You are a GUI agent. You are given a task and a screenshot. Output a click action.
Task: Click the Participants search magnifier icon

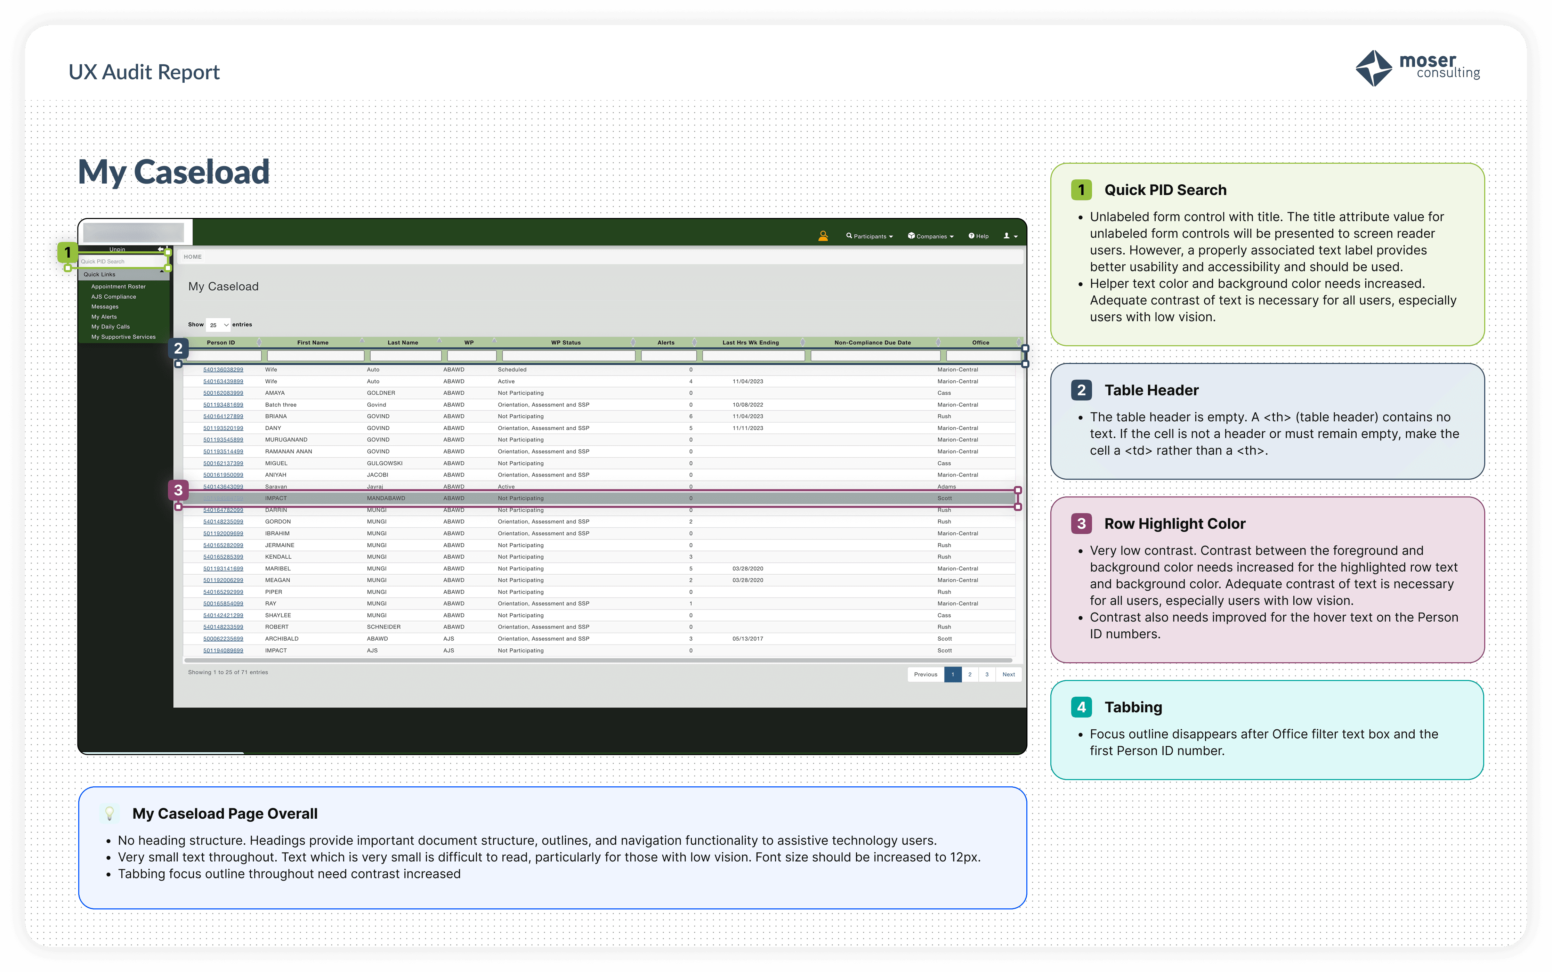coord(849,235)
